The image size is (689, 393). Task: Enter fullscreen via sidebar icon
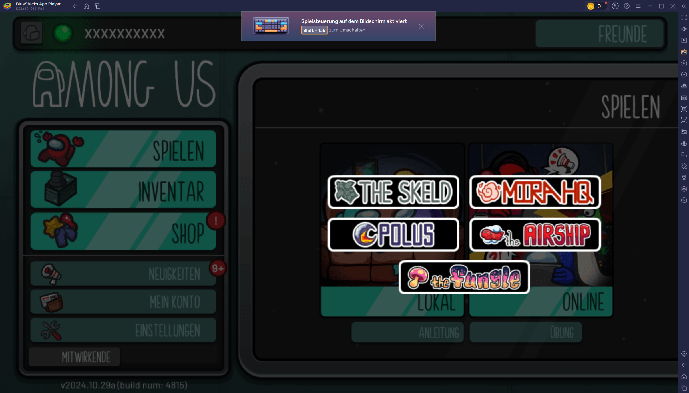point(684,18)
